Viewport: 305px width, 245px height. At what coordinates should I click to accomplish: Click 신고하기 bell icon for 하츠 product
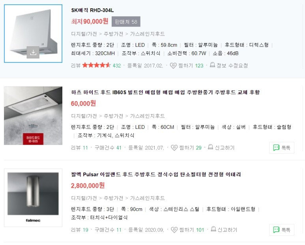coord(210,147)
